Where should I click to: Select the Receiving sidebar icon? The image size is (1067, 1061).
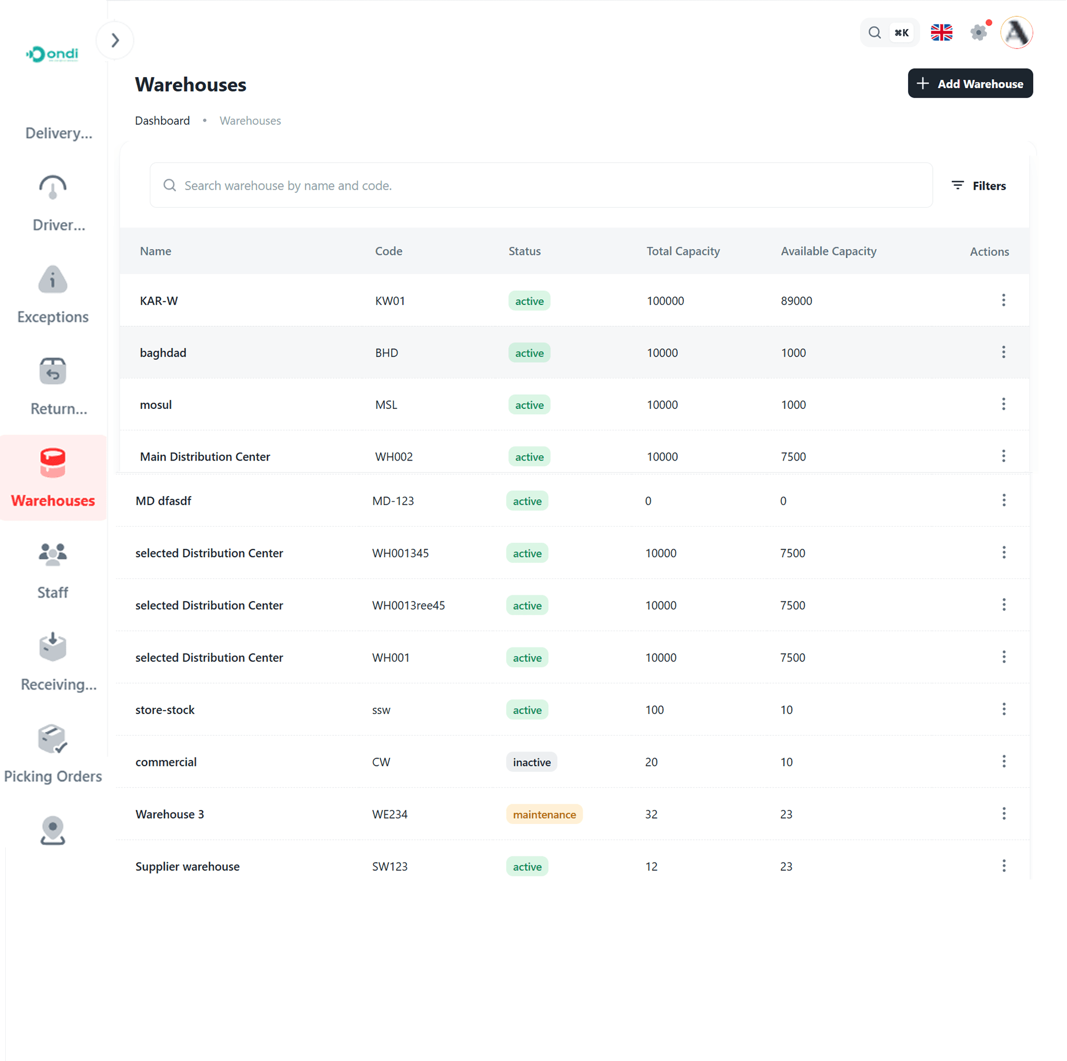[52, 647]
